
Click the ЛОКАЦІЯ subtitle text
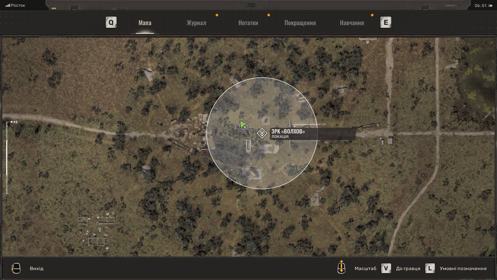(x=280, y=137)
